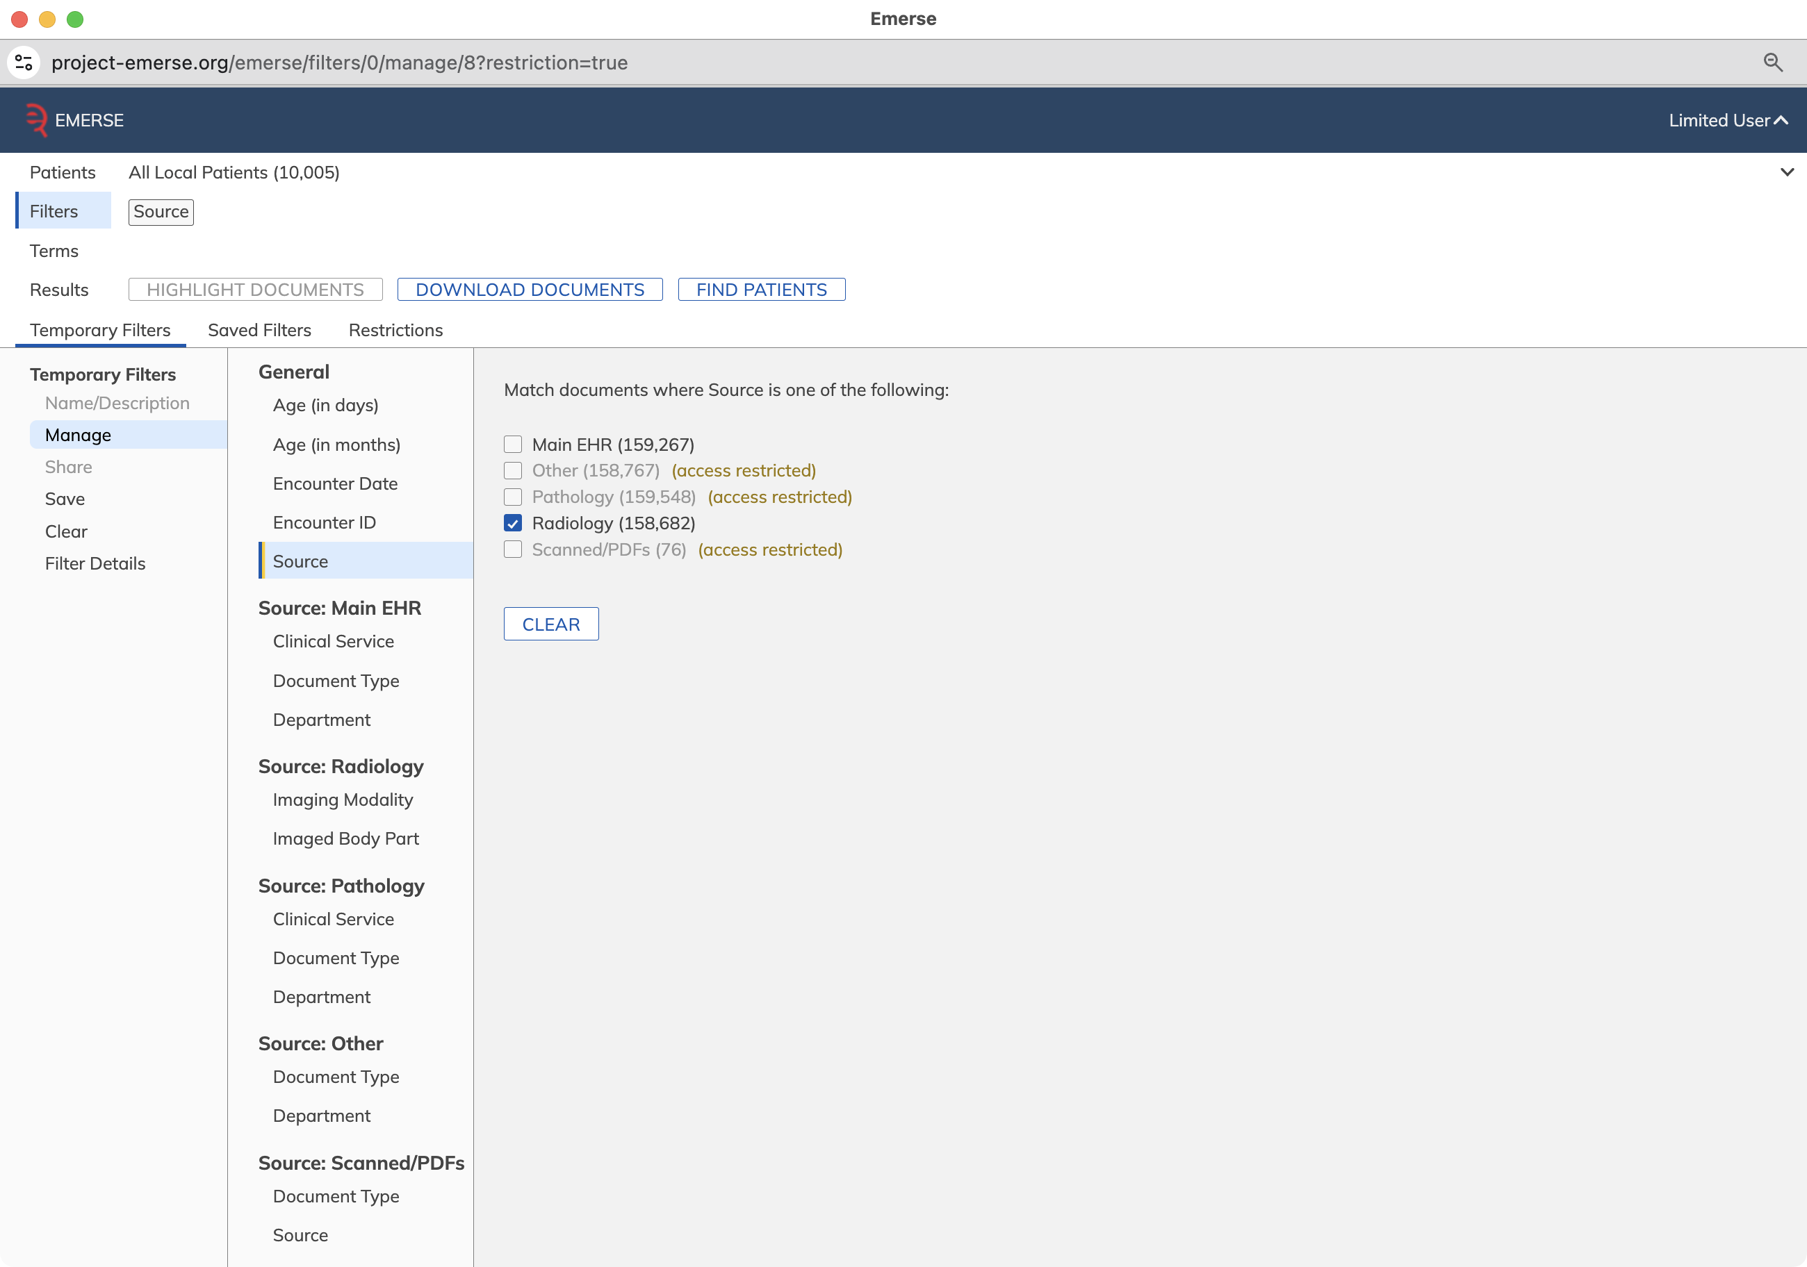Open the Saved Filters tab
The image size is (1807, 1267).
tap(259, 331)
